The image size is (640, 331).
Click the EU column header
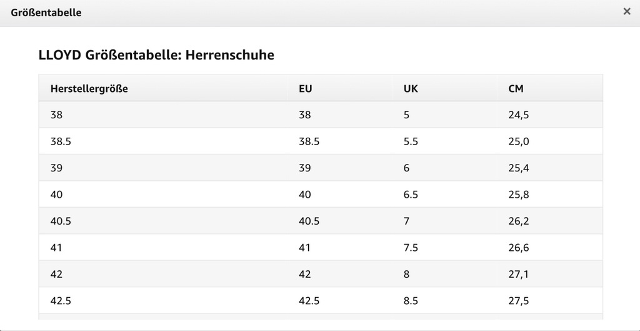305,89
